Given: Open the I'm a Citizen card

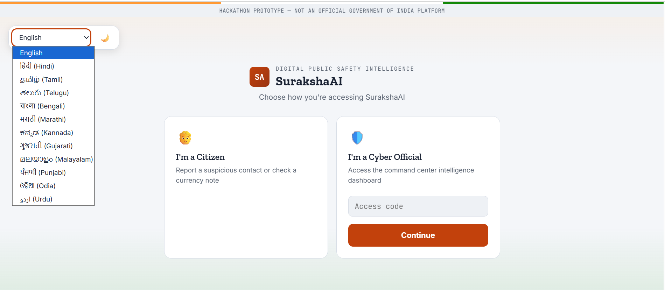Looking at the screenshot, I should point(246,187).
